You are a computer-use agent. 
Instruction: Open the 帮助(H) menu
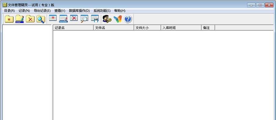click(x=120, y=11)
